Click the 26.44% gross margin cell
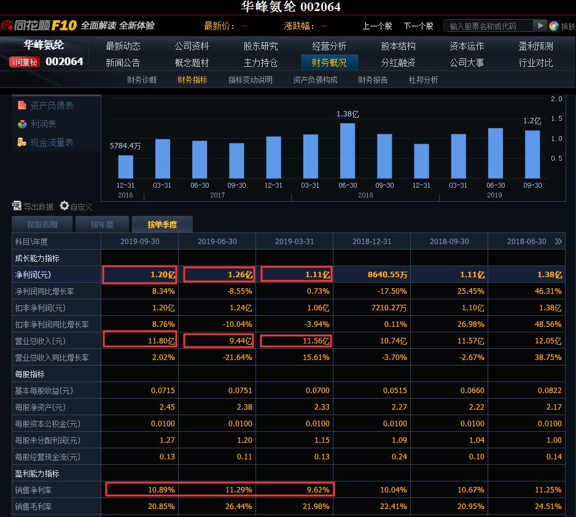Screen dimensions: 576x517 pyautogui.click(x=239, y=507)
